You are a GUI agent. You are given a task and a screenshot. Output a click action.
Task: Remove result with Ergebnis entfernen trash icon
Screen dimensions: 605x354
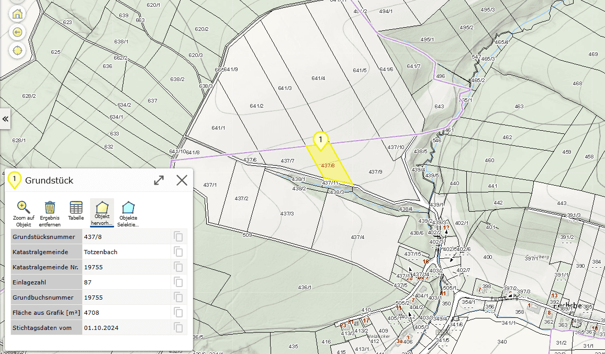pyautogui.click(x=50, y=208)
